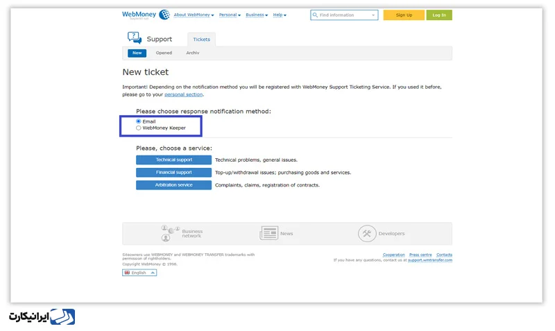Click the Support chat bubble icon

134,38
